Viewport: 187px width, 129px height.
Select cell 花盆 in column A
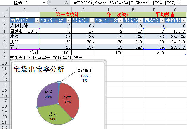[24, 47]
